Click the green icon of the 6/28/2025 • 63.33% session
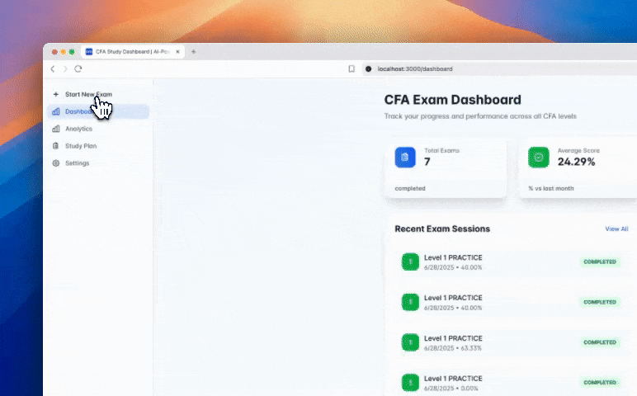The width and height of the screenshot is (637, 396). click(410, 342)
